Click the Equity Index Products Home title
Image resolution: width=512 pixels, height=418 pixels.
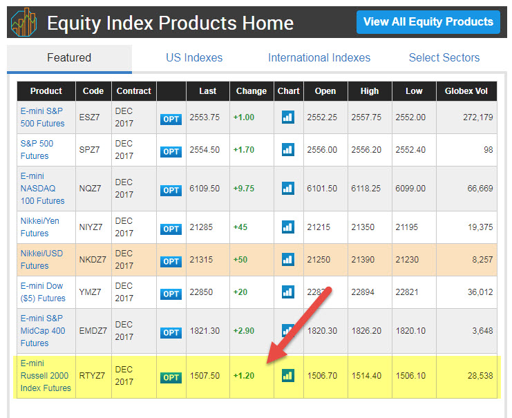pos(171,23)
